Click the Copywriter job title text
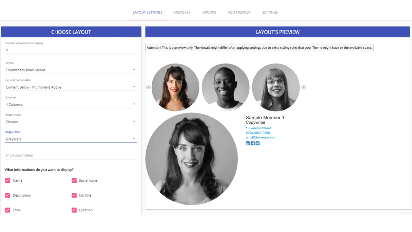Viewport: 412px width, 232px height. click(256, 122)
